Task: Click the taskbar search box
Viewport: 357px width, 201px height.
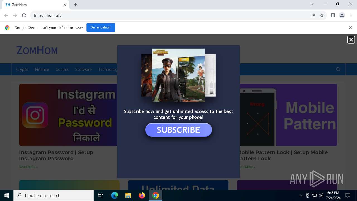Action: click(x=54, y=195)
